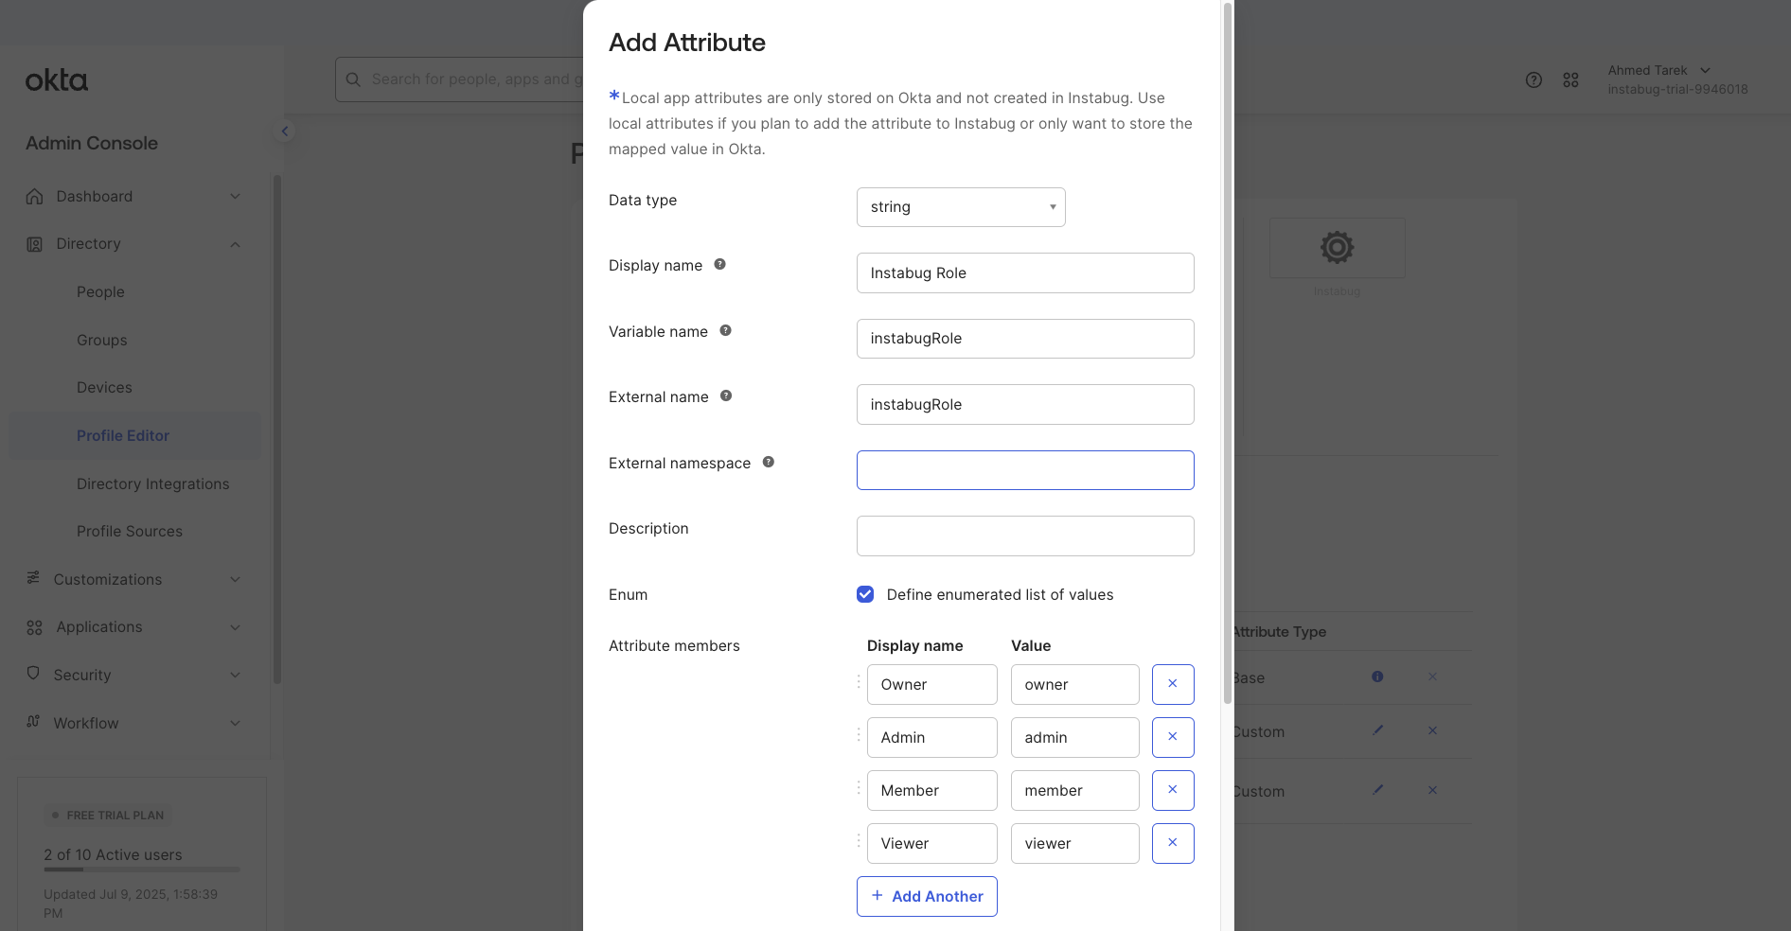Viewport: 1791px width, 931px height.
Task: Focus the Description input field
Action: (x=1024, y=536)
